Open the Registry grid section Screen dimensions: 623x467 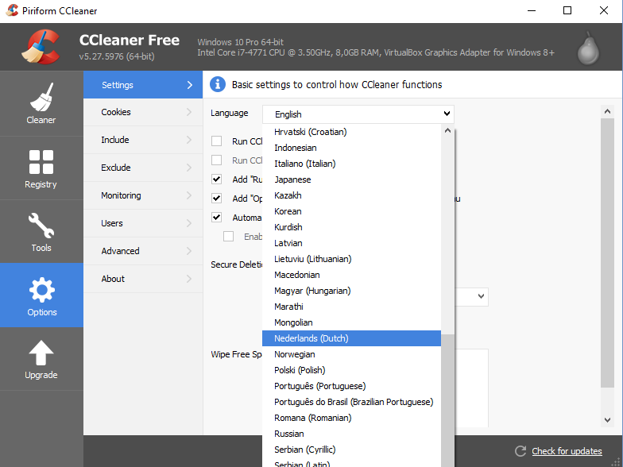(x=41, y=168)
